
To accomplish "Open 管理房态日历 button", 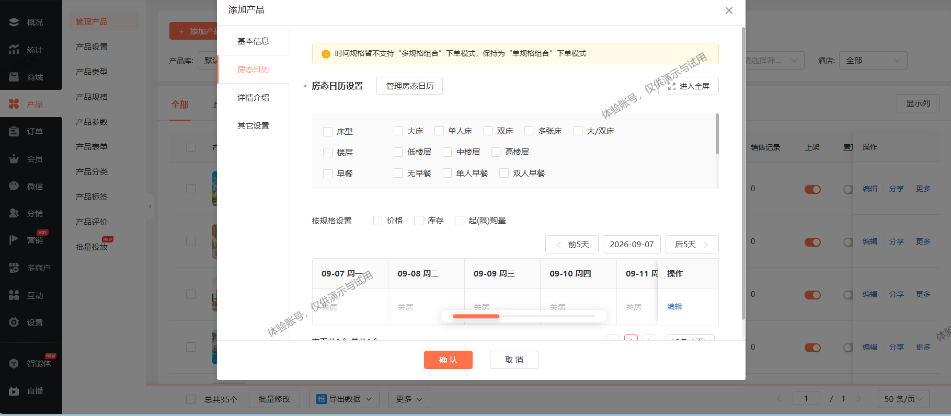I will (x=409, y=86).
